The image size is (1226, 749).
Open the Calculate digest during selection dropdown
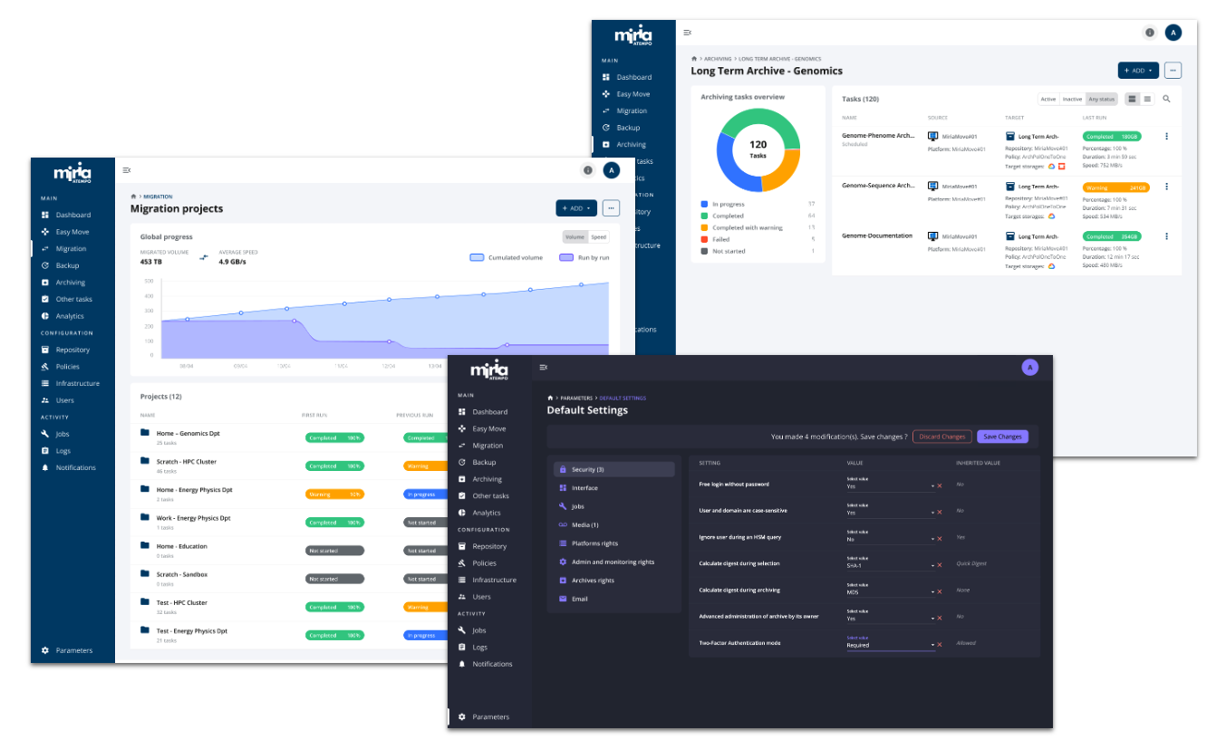coord(932,566)
